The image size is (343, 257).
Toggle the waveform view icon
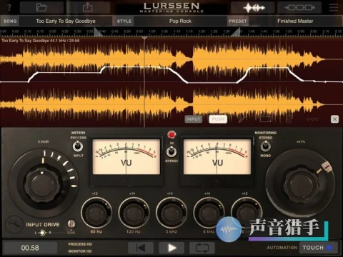click(254, 8)
